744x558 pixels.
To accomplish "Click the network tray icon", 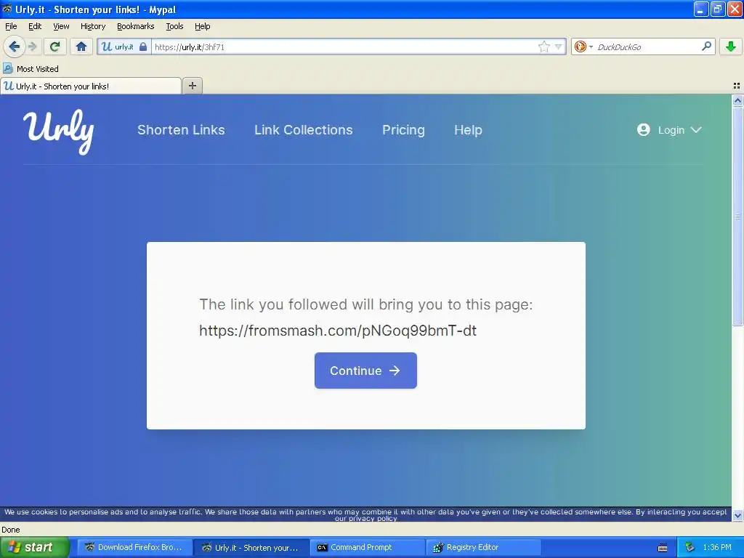I will tap(690, 547).
